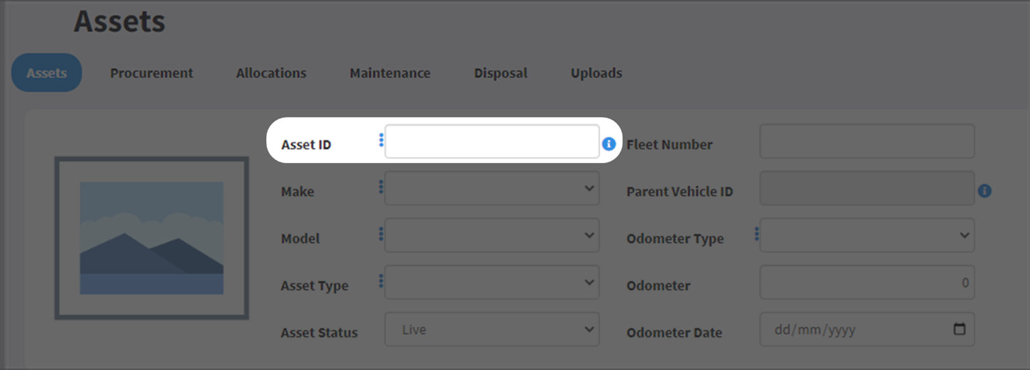The width and height of the screenshot is (1030, 370).
Task: Open the three-dot menu next to Asset ID
Action: 381,140
